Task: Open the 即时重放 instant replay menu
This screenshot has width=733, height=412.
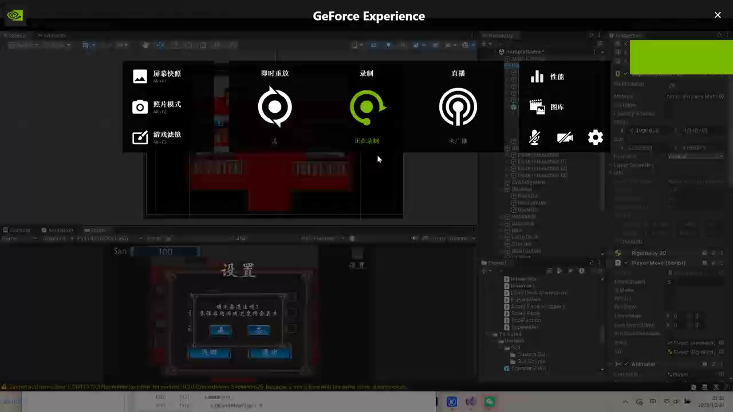Action: tap(275, 106)
